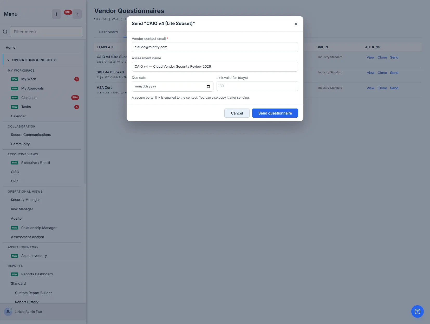Open Executive / Board view
430x324 pixels.
36,163
